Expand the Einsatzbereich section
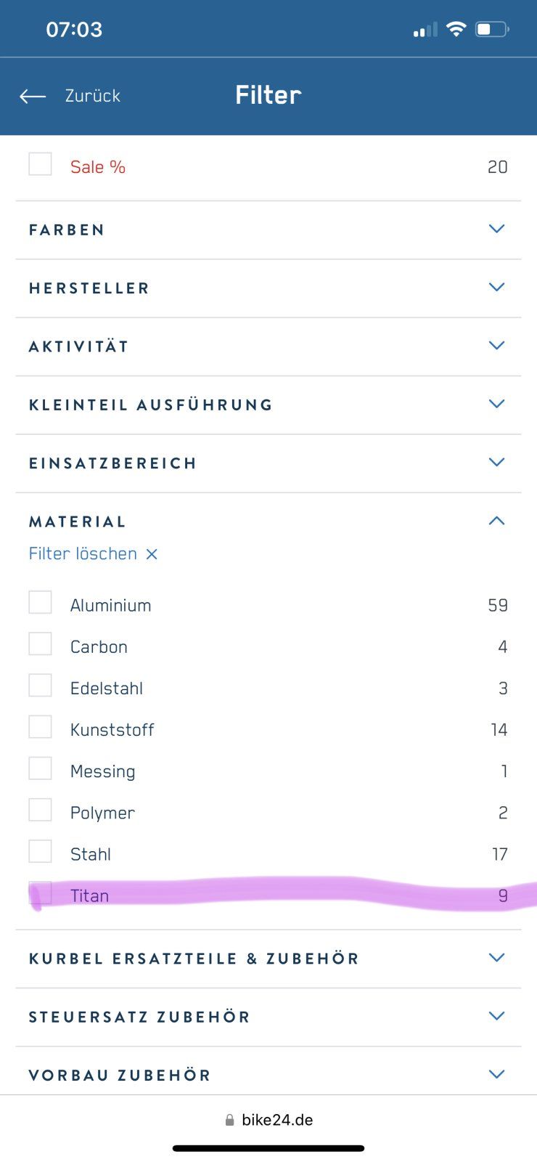The width and height of the screenshot is (537, 1162). click(x=496, y=462)
